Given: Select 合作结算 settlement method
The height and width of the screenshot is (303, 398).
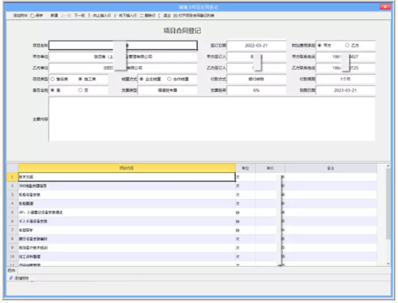Looking at the screenshot, I should coord(169,79).
